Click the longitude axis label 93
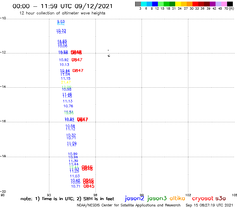Image resolution: width=237 pixels, height=208 pixels. 49,195
